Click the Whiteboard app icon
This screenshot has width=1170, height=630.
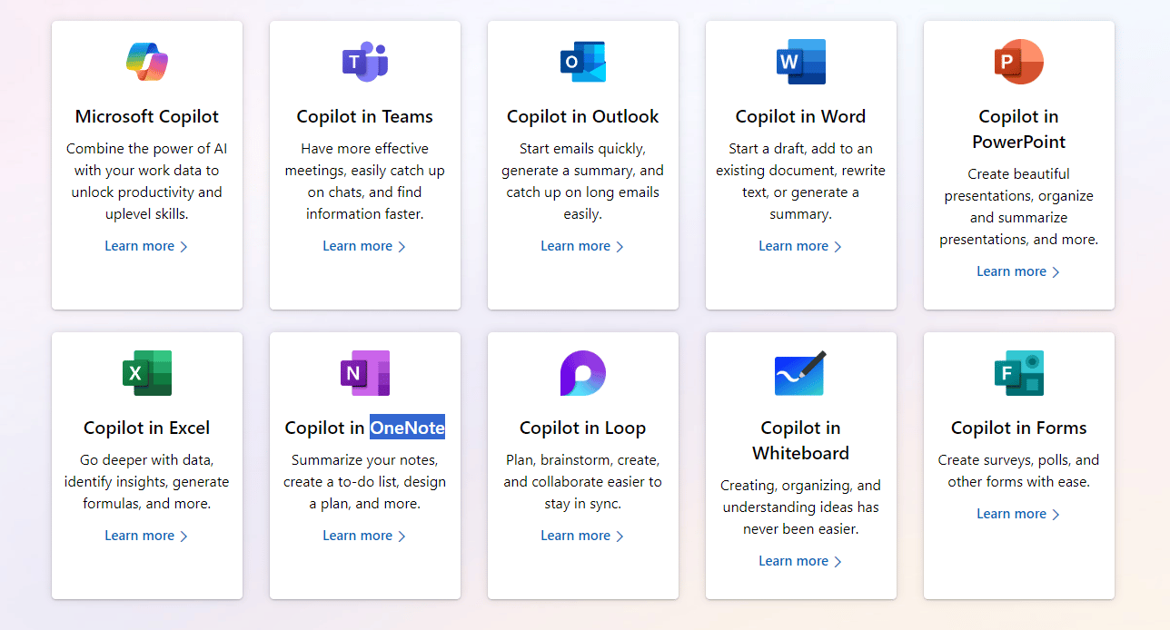click(801, 373)
